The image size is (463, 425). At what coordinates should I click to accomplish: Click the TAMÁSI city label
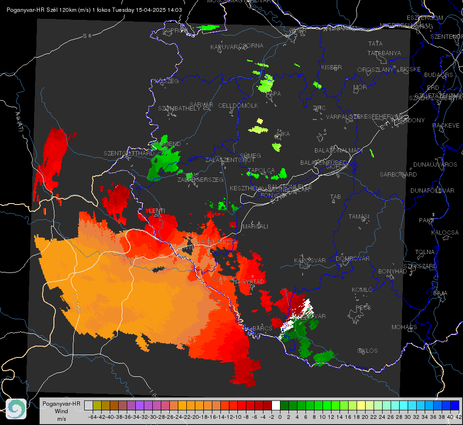[x=359, y=216]
